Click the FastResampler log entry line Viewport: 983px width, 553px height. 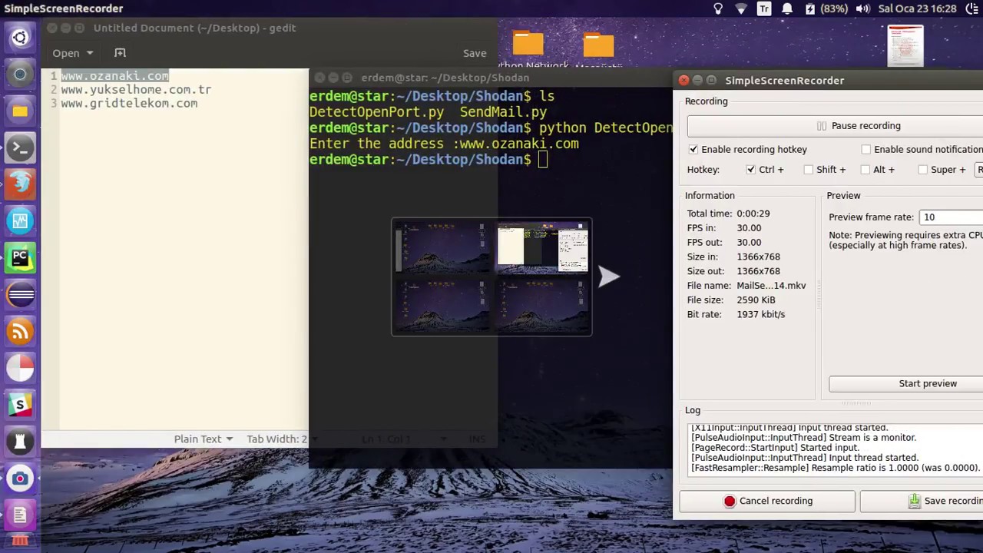click(x=836, y=468)
